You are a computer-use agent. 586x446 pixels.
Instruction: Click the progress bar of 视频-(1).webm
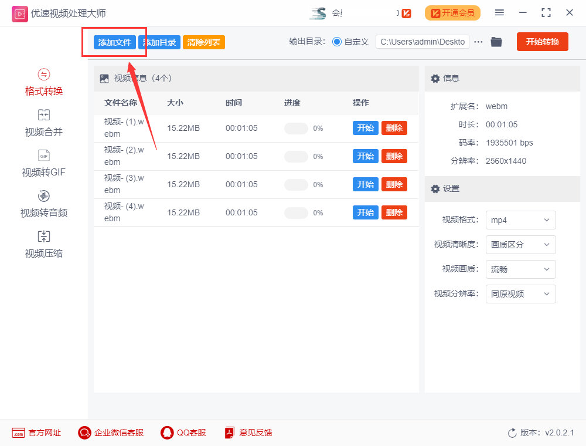point(296,127)
